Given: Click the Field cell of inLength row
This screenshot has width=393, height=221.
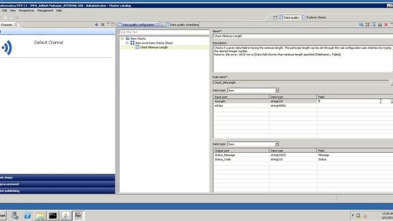Looking at the screenshot, I should [354, 101].
